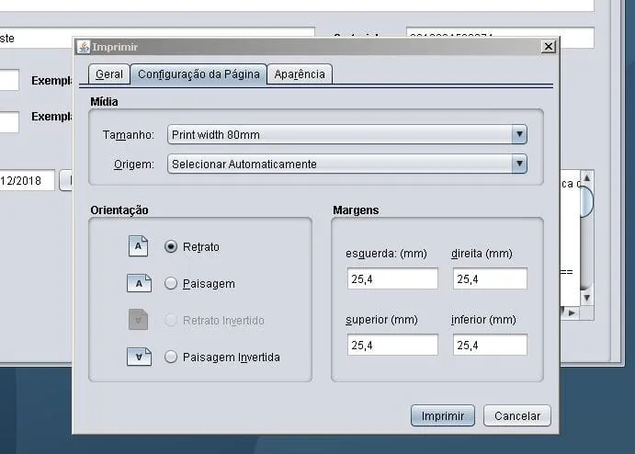Click the Java icon in Imprimir title bar

pos(84,47)
